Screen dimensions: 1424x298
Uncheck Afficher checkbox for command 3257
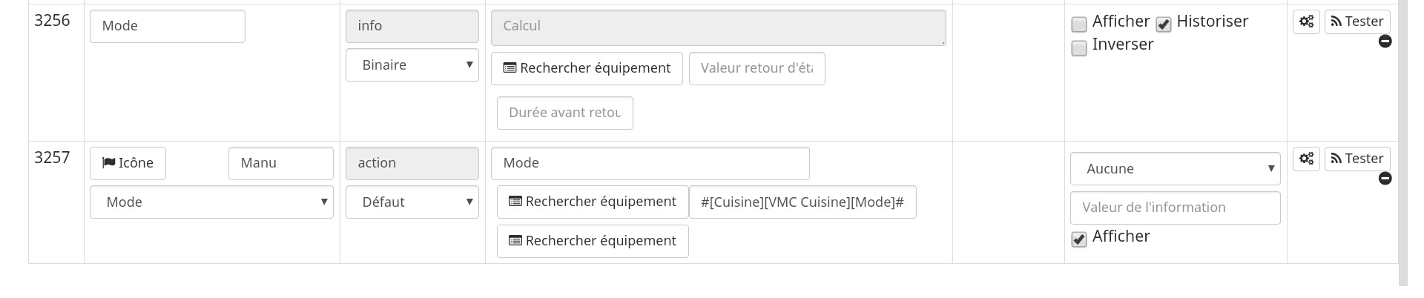coord(1079,239)
